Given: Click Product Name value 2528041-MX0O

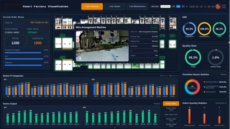Looking at the screenshot, I should (12, 32).
